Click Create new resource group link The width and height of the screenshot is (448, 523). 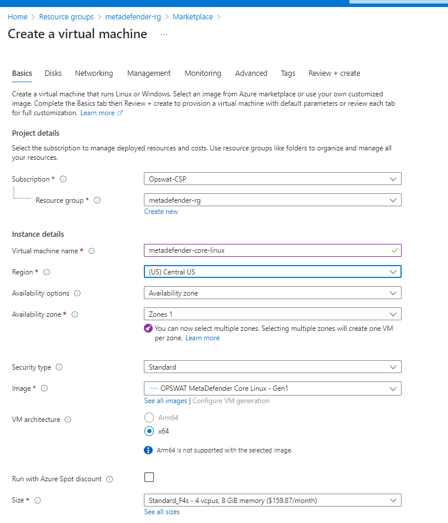tap(161, 212)
